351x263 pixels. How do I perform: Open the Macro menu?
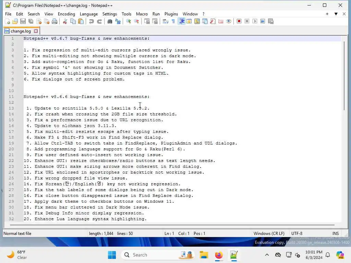pyautogui.click(x=142, y=14)
